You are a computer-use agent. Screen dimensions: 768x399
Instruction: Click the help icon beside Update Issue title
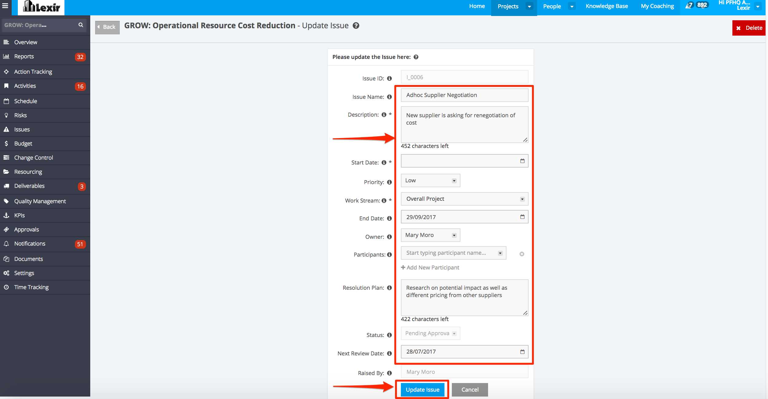point(356,26)
